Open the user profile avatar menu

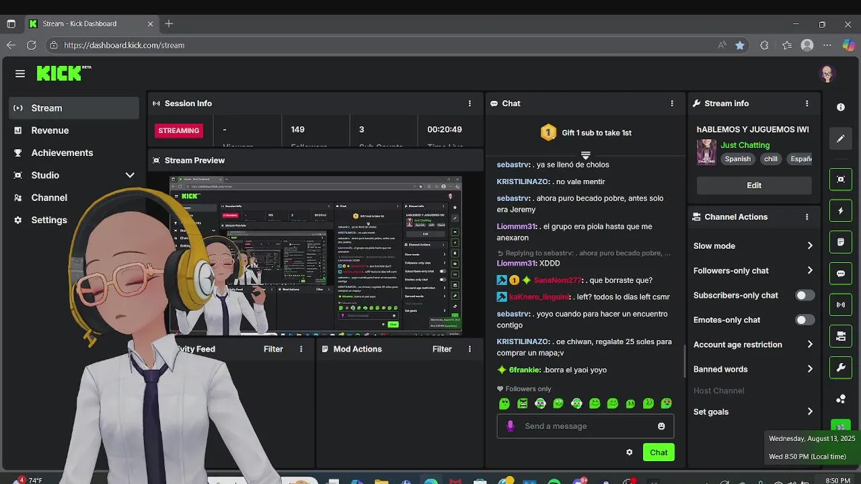[x=827, y=74]
